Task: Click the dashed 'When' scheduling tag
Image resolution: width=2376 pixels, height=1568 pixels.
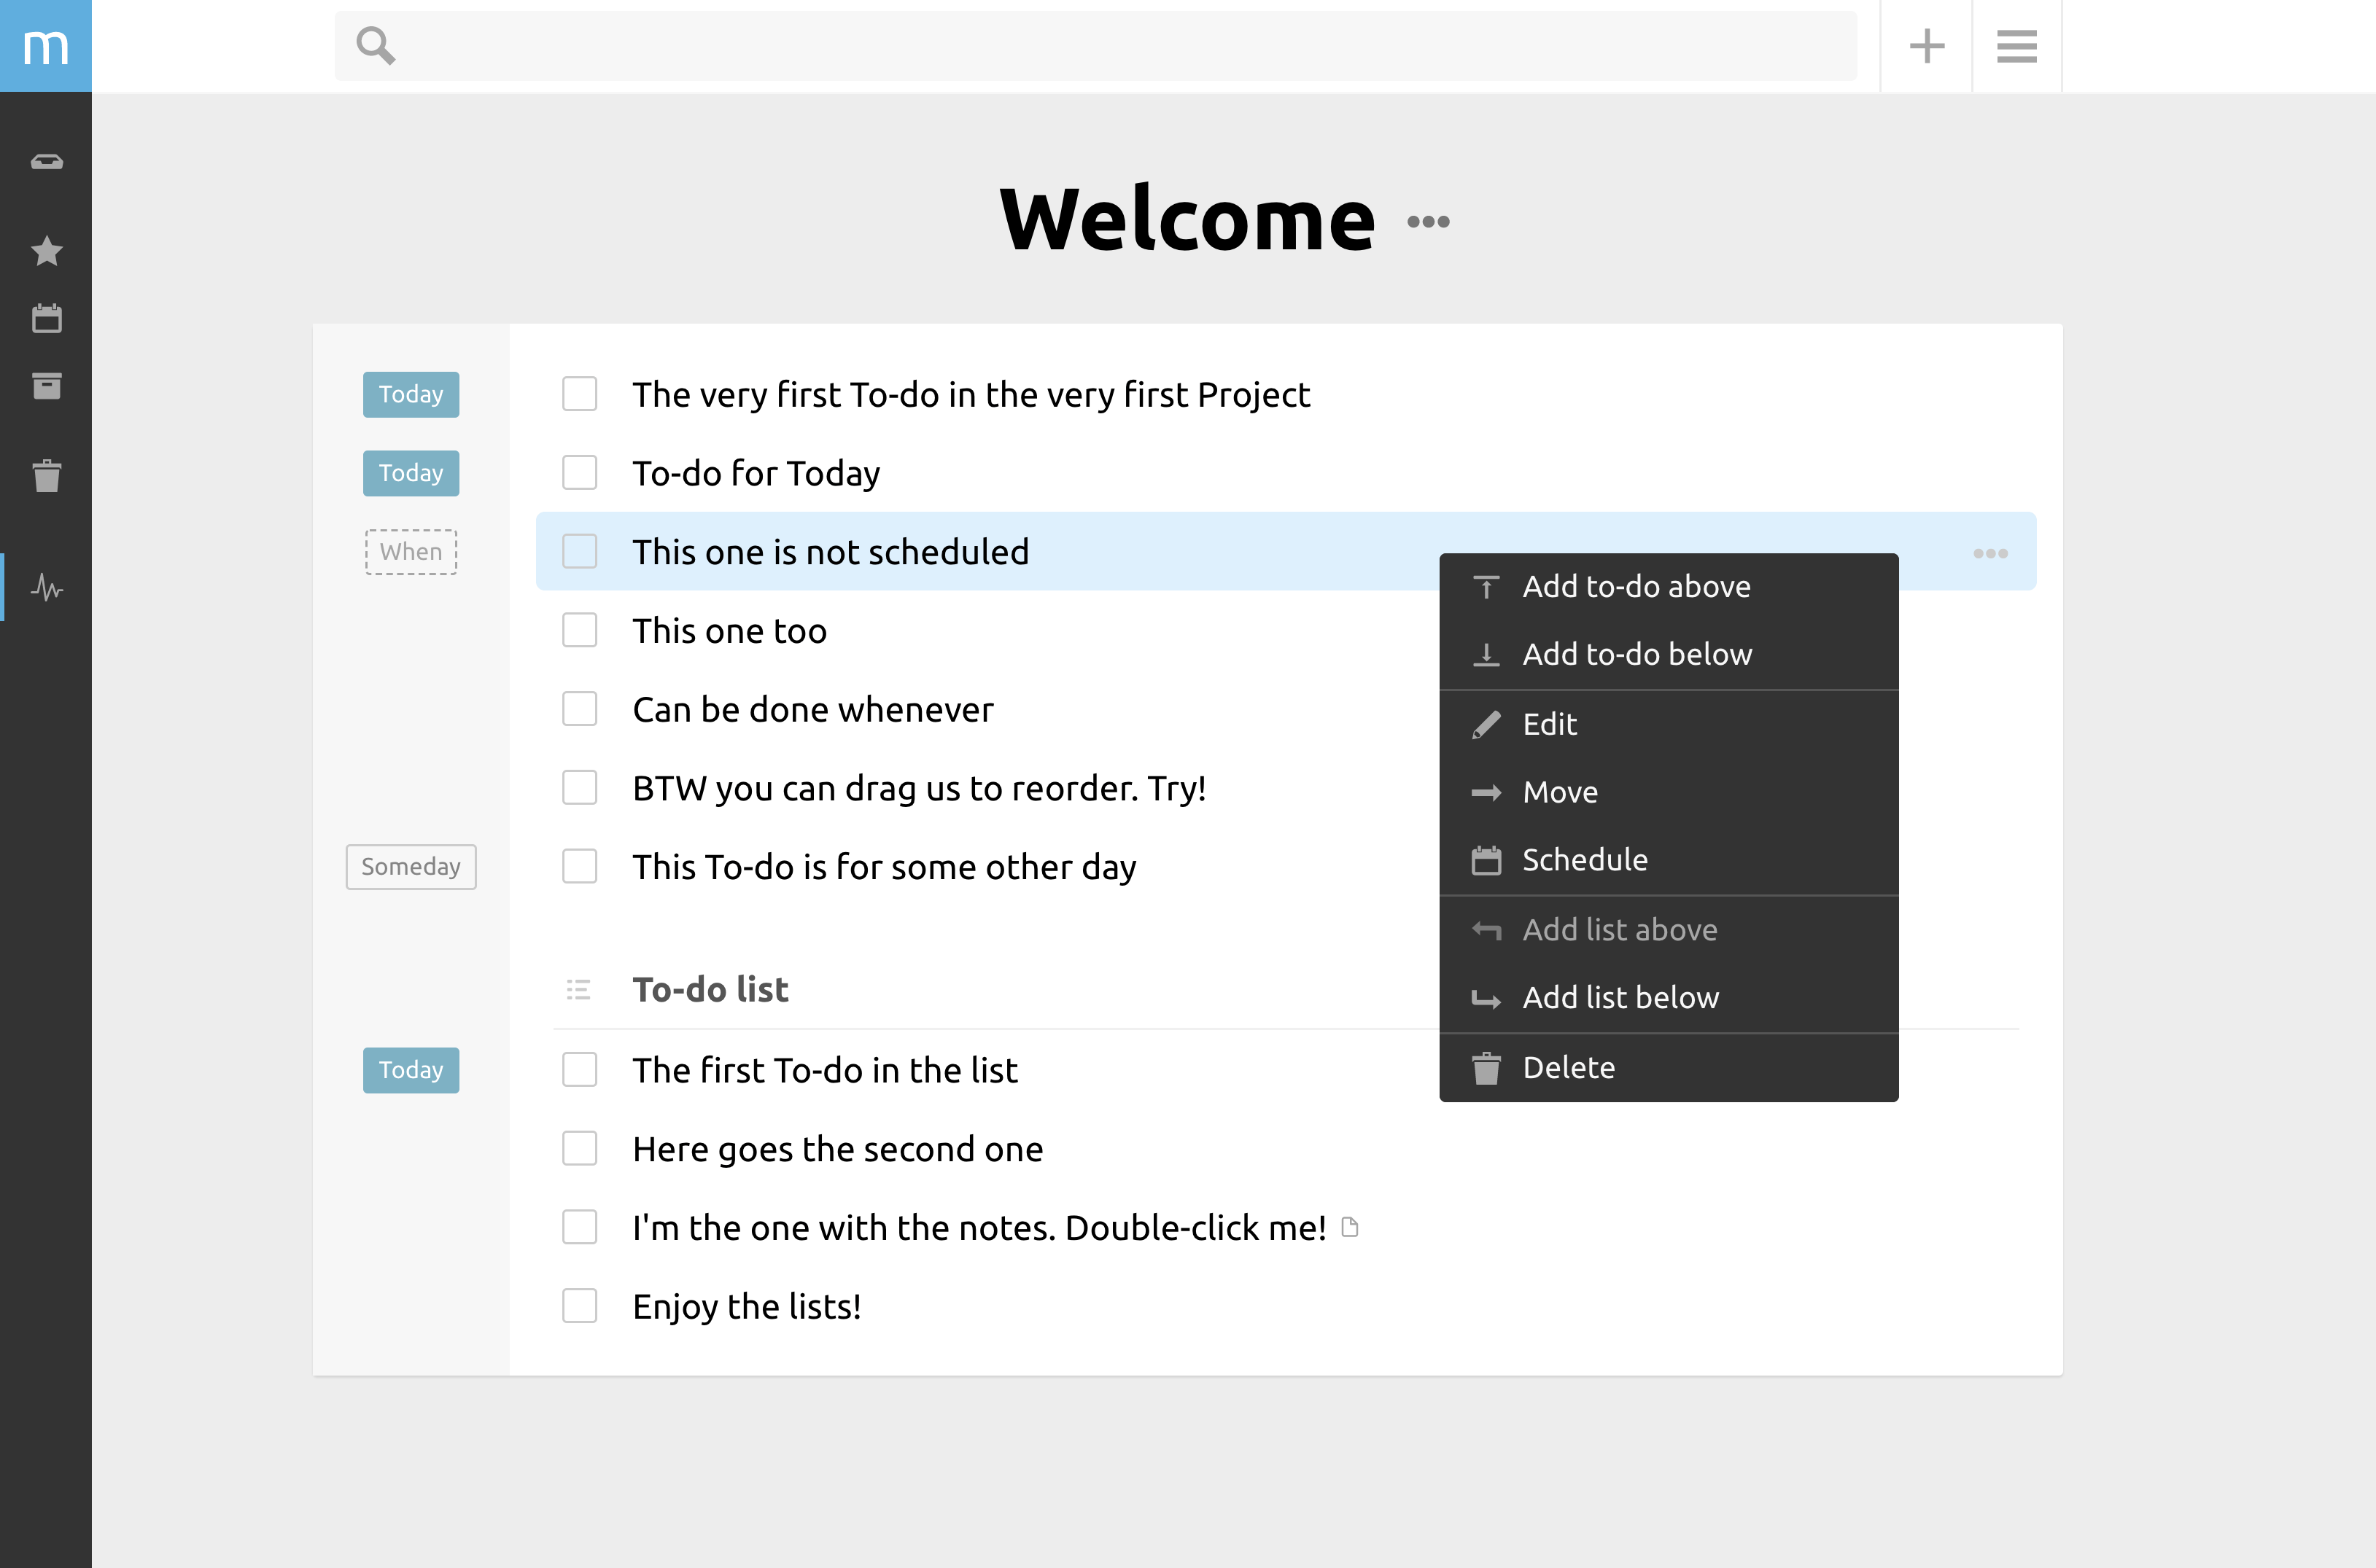Action: (410, 552)
